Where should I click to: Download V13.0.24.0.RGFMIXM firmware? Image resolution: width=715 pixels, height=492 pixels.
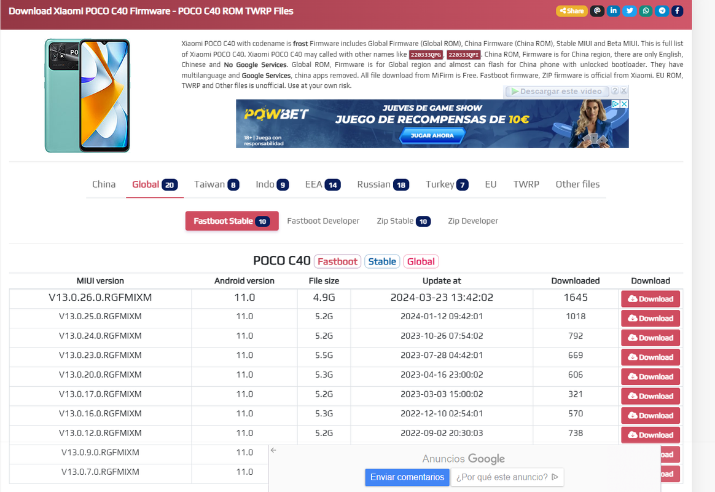click(651, 338)
